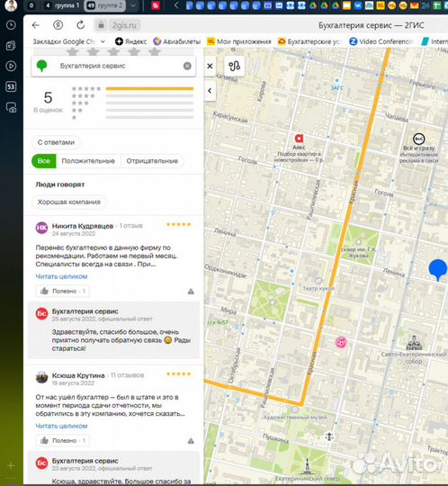Open the browser profile avatar
Screen dimensions: 448x486
tap(11, 5)
